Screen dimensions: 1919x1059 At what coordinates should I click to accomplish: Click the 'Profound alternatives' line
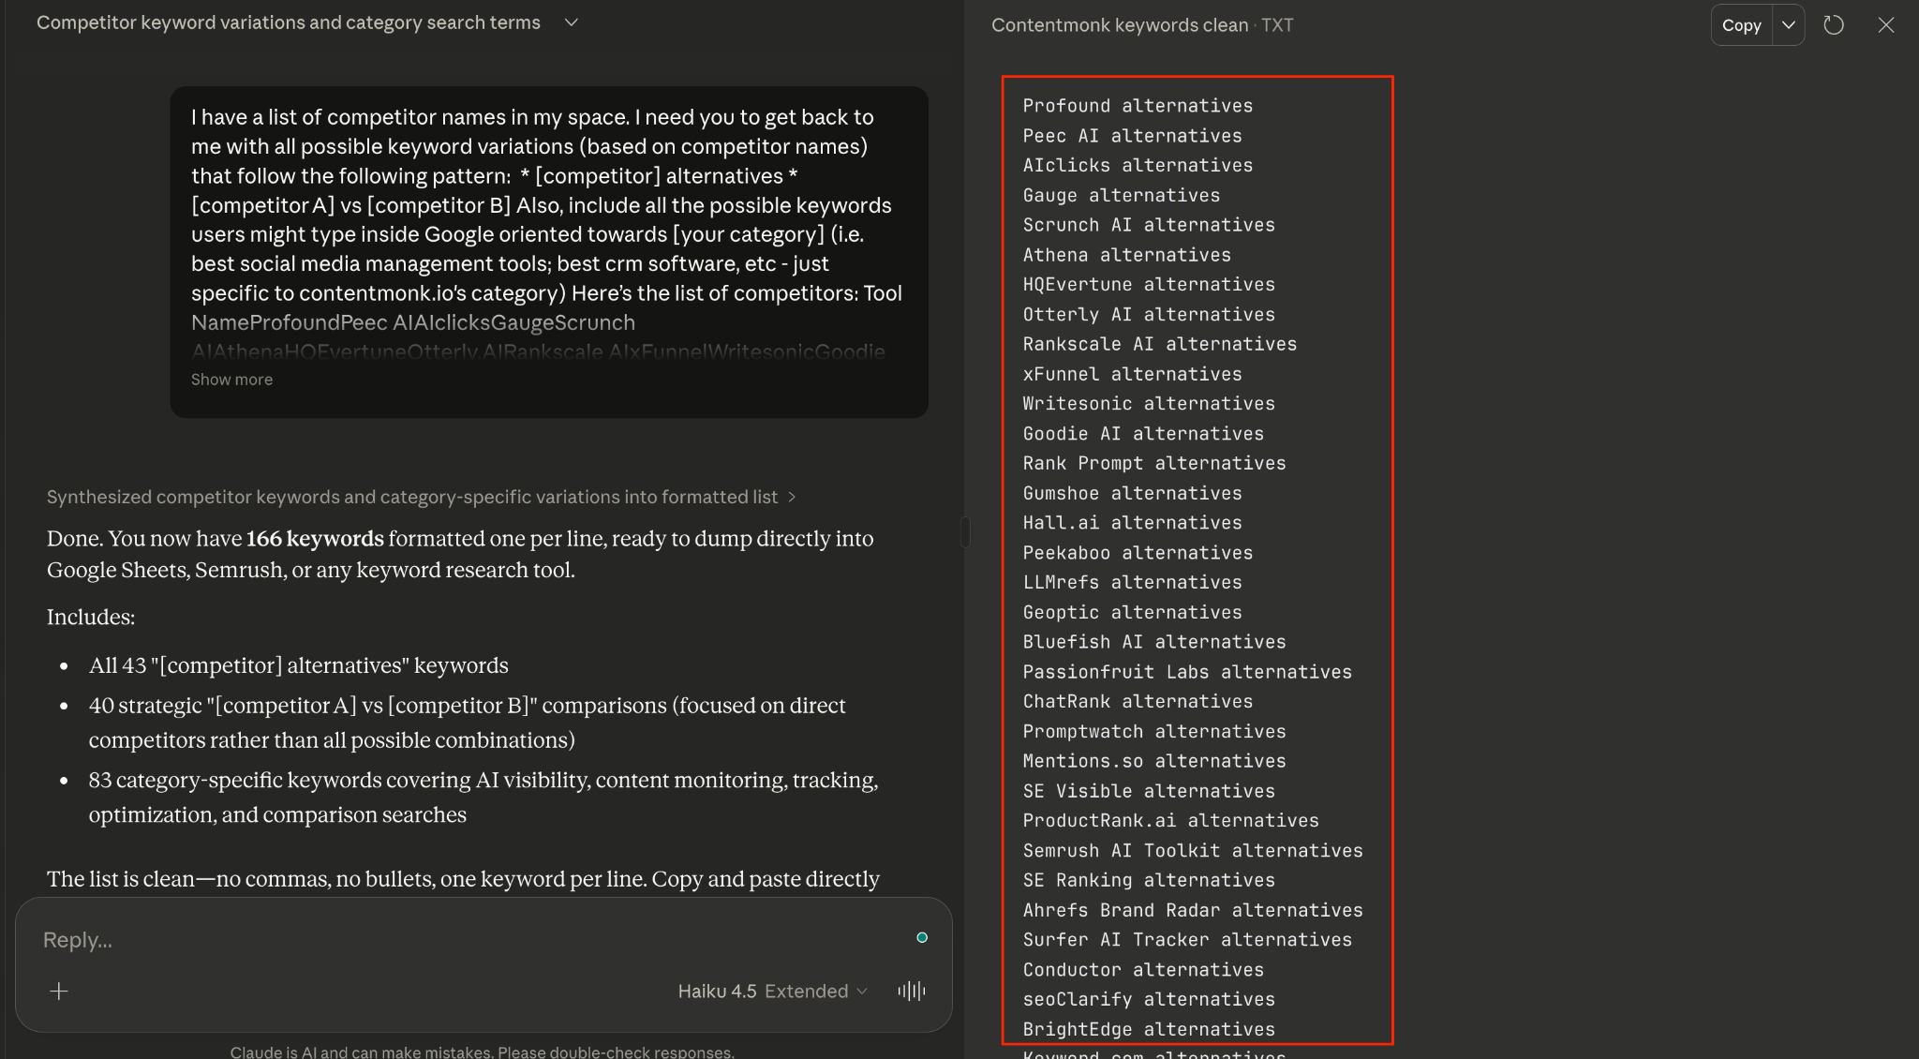point(1138,106)
